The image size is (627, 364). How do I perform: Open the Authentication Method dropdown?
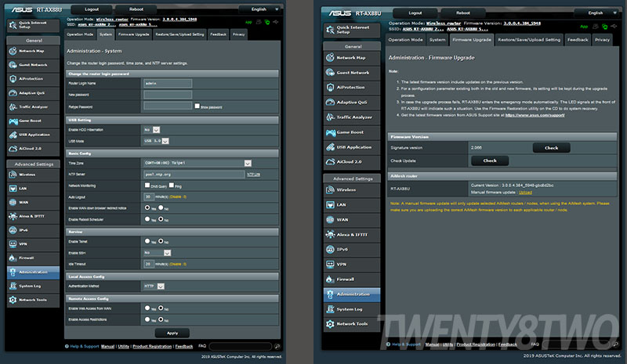(154, 286)
